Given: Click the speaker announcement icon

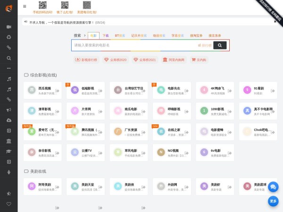Looking at the screenshot, I should point(25,22).
